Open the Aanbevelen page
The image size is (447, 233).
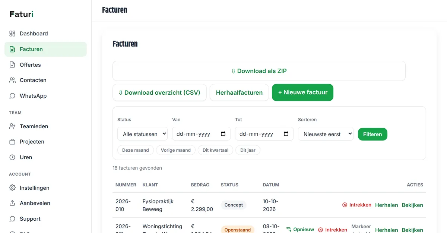[x=45, y=203]
